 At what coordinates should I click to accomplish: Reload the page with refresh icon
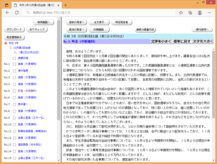click(x=17, y=13)
